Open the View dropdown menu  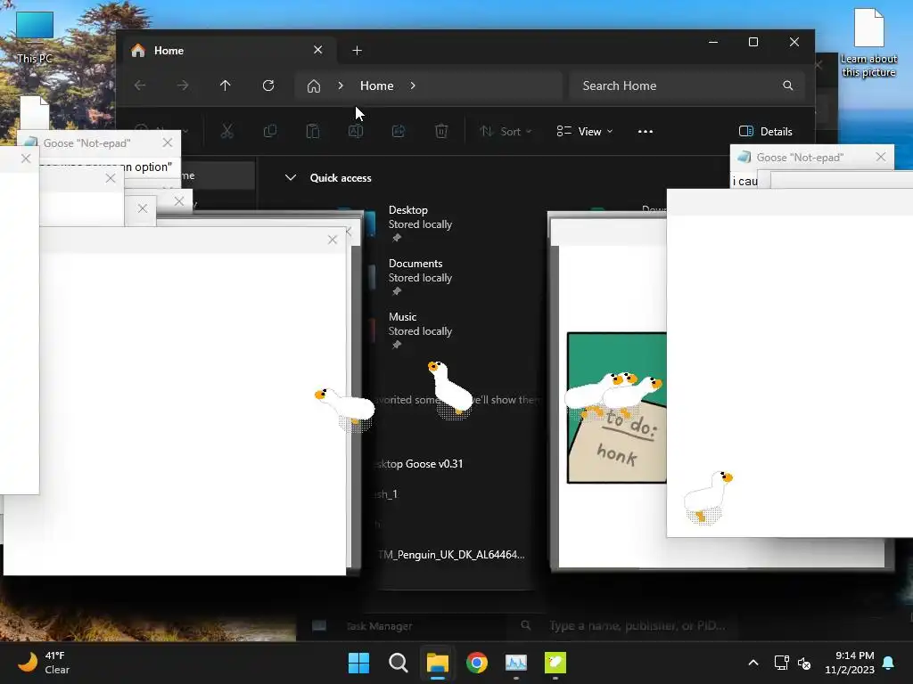pos(585,132)
